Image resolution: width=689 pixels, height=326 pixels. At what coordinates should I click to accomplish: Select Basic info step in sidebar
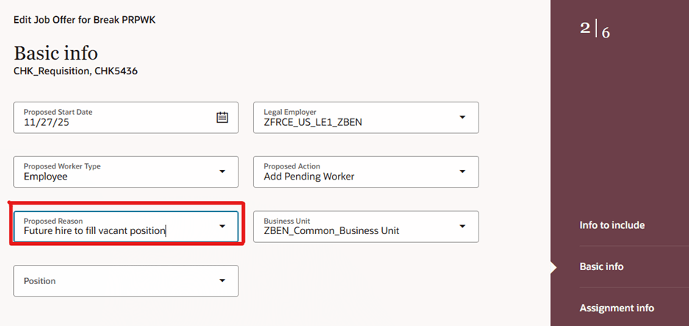tap(601, 266)
